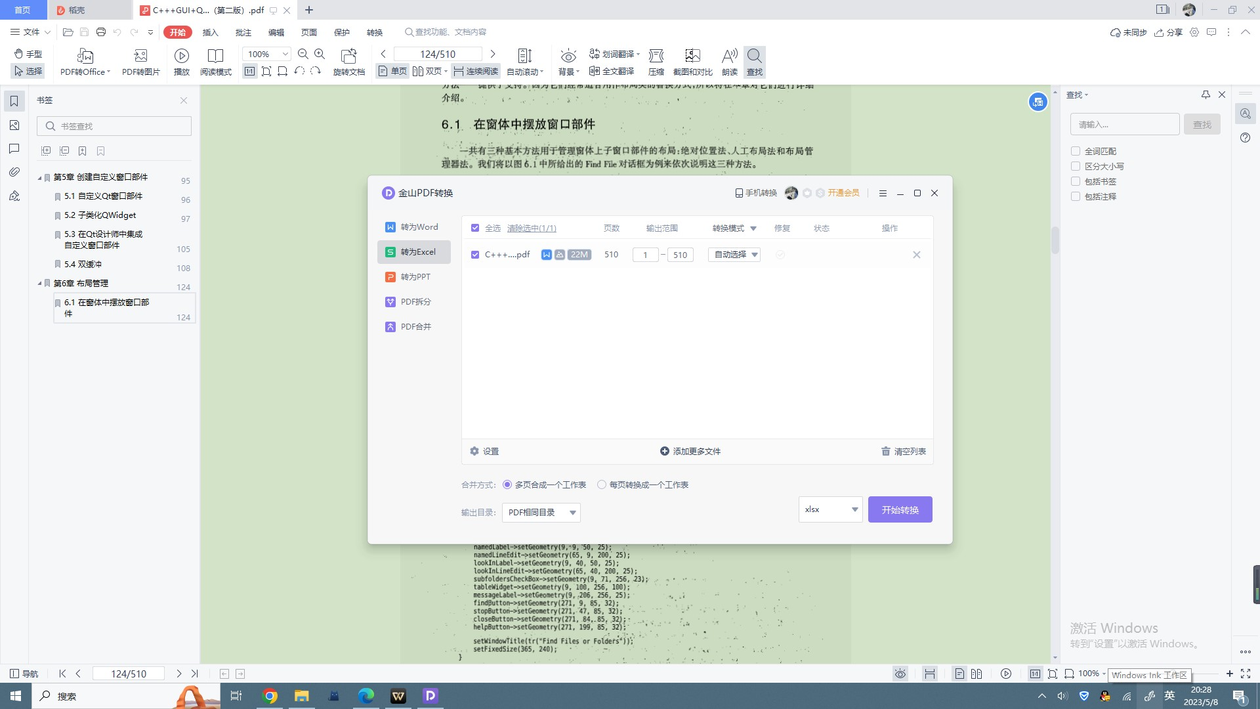Open the PDF转图片 tool
This screenshot has height=709, width=1260.
tap(140, 62)
